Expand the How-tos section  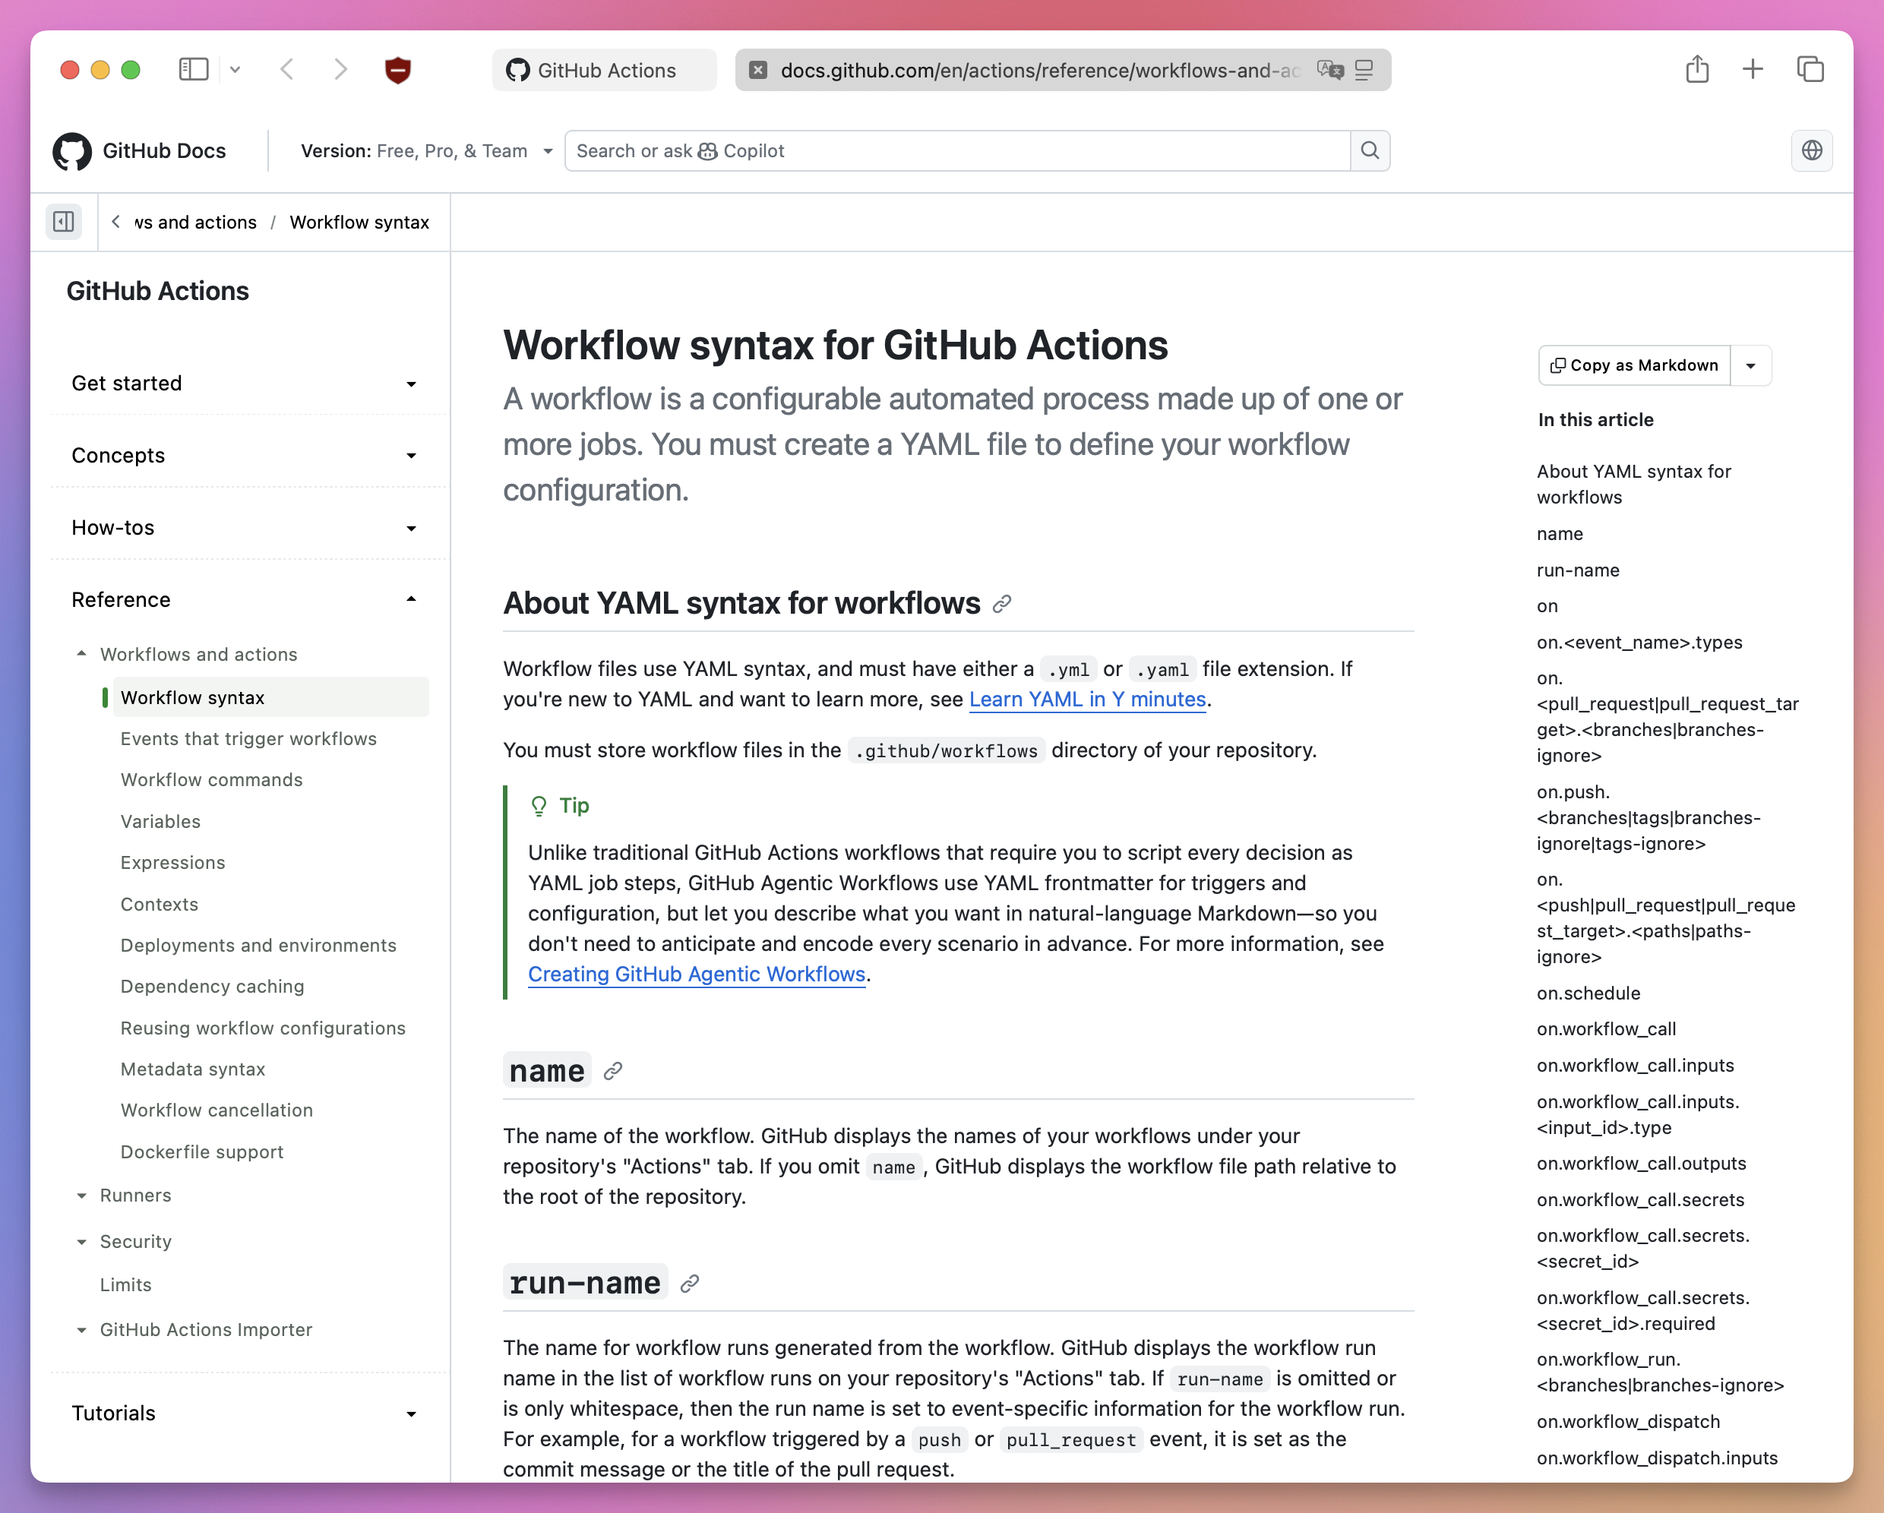click(245, 528)
